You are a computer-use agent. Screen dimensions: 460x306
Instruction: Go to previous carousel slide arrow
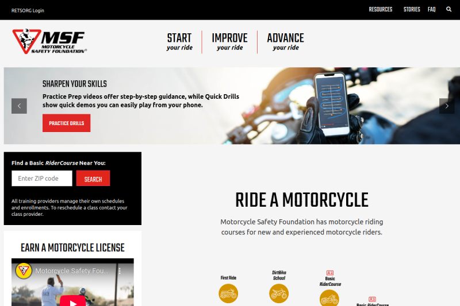pos(19,106)
